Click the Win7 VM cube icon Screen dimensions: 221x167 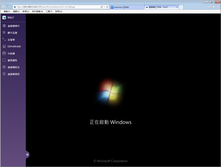coord(4,18)
